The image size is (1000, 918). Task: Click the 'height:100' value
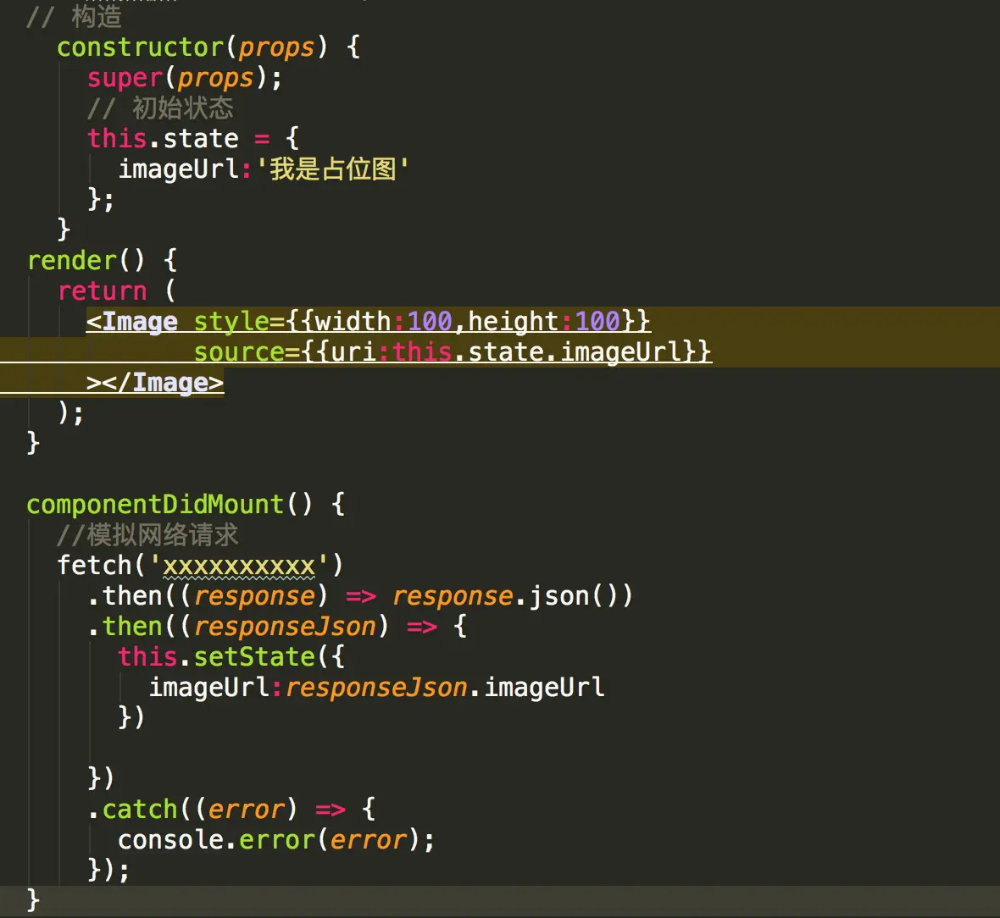(x=544, y=321)
